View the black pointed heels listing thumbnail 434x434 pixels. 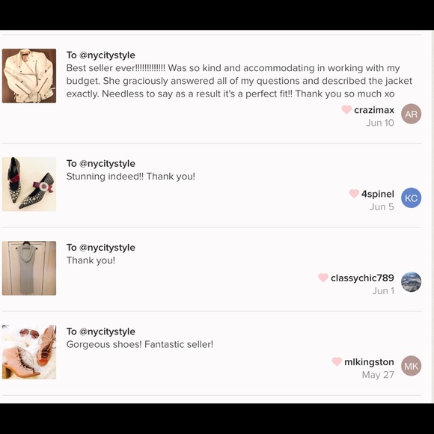tap(29, 184)
